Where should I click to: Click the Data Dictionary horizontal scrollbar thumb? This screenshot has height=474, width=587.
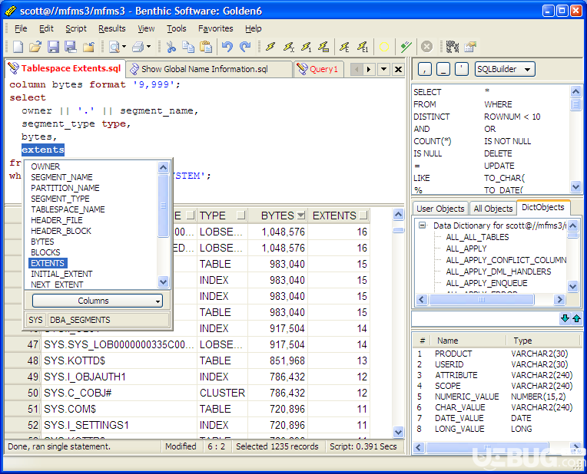click(x=482, y=299)
